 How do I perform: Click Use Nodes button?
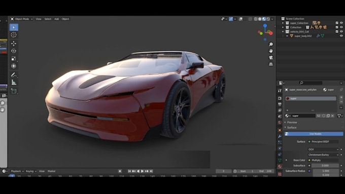coord(314,134)
